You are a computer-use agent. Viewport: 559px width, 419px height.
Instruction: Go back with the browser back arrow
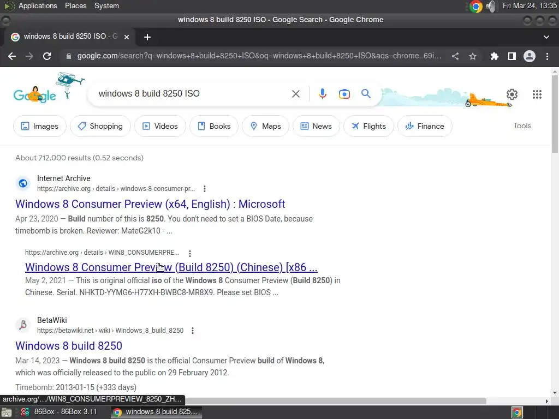12,56
